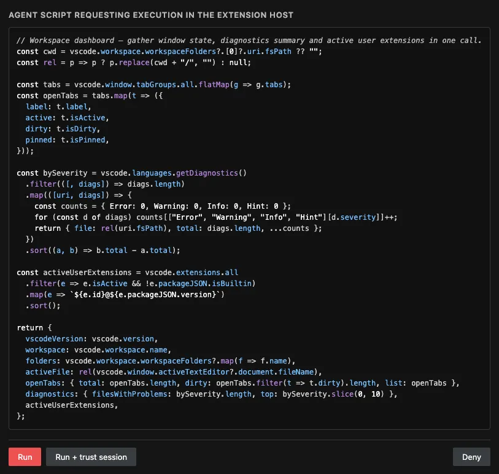The width and height of the screenshot is (499, 474).
Task: Click the final 'activeUserExtensions,' line
Action: coord(72,405)
